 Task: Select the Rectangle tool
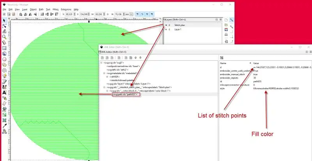tap(4, 48)
